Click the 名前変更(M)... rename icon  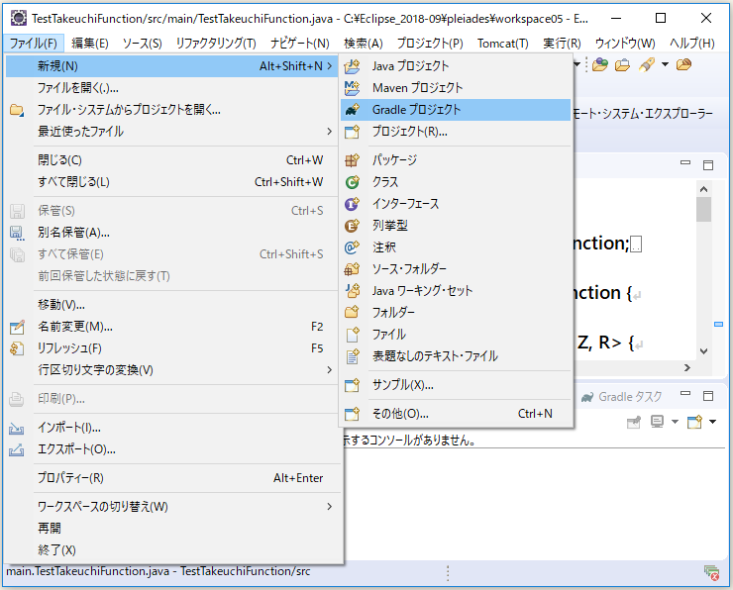(17, 327)
